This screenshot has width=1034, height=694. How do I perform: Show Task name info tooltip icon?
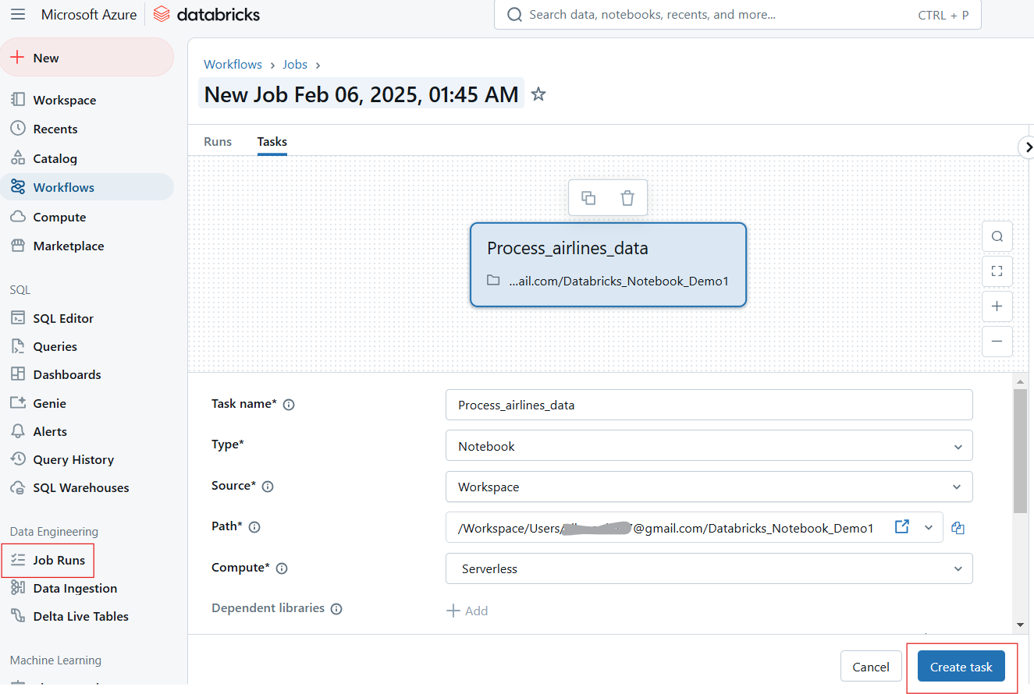(x=289, y=405)
